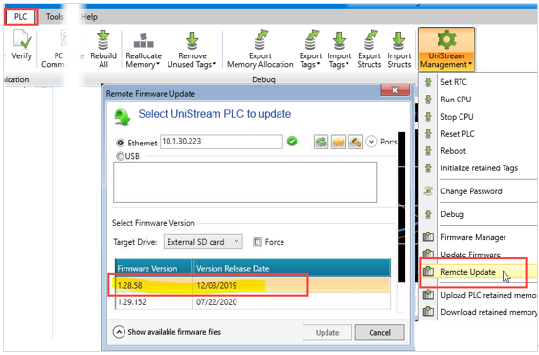Click Version Release Date column header
Viewport: 539px width, 355px height.
[291, 268]
